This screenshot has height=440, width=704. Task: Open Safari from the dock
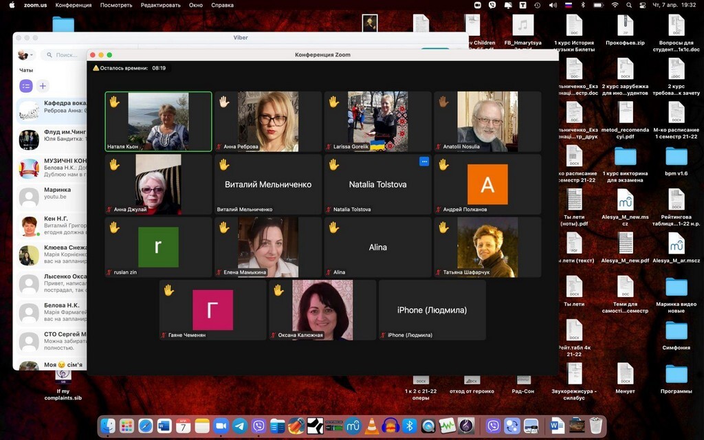pyautogui.click(x=146, y=426)
